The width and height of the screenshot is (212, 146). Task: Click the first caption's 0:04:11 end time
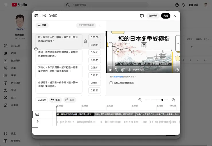[x=95, y=45]
